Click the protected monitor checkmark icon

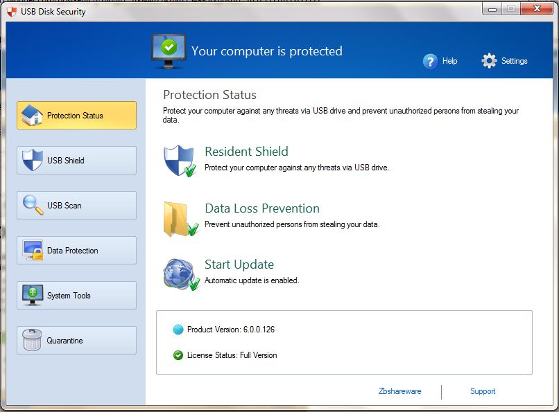tap(169, 52)
